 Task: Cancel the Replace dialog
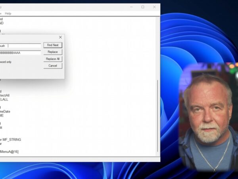click(x=53, y=66)
